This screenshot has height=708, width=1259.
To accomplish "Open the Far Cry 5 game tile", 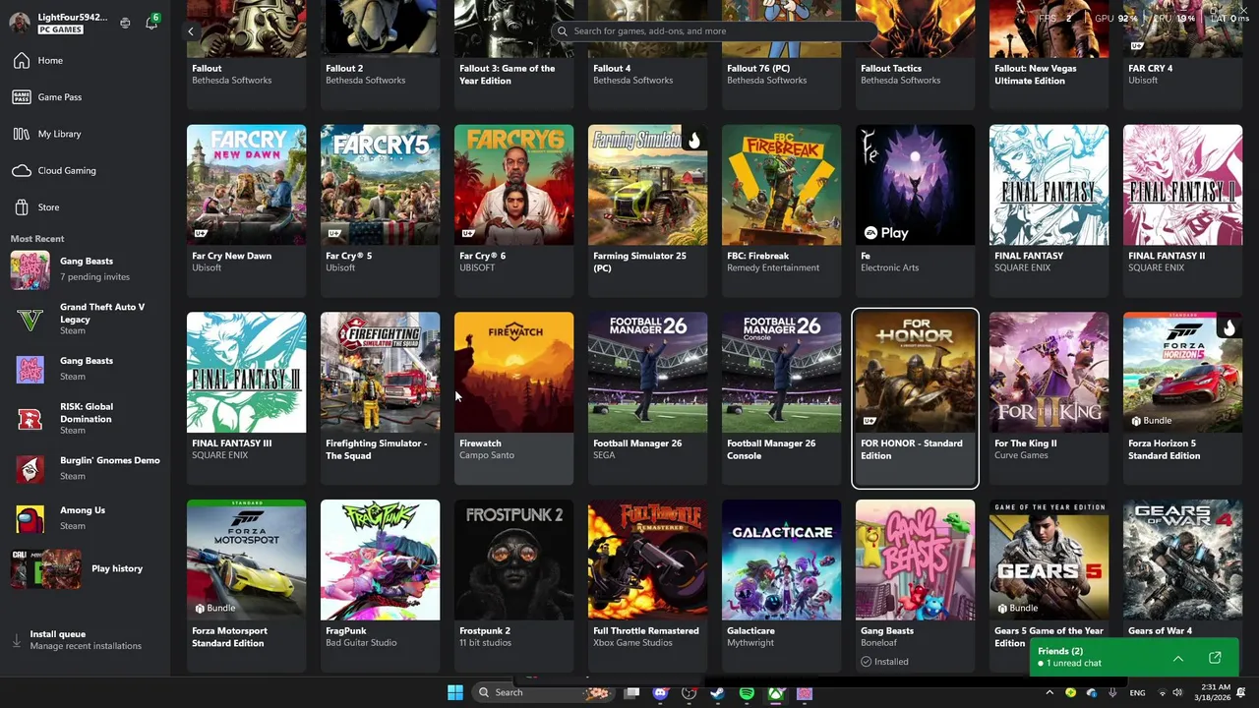I will click(380, 210).
